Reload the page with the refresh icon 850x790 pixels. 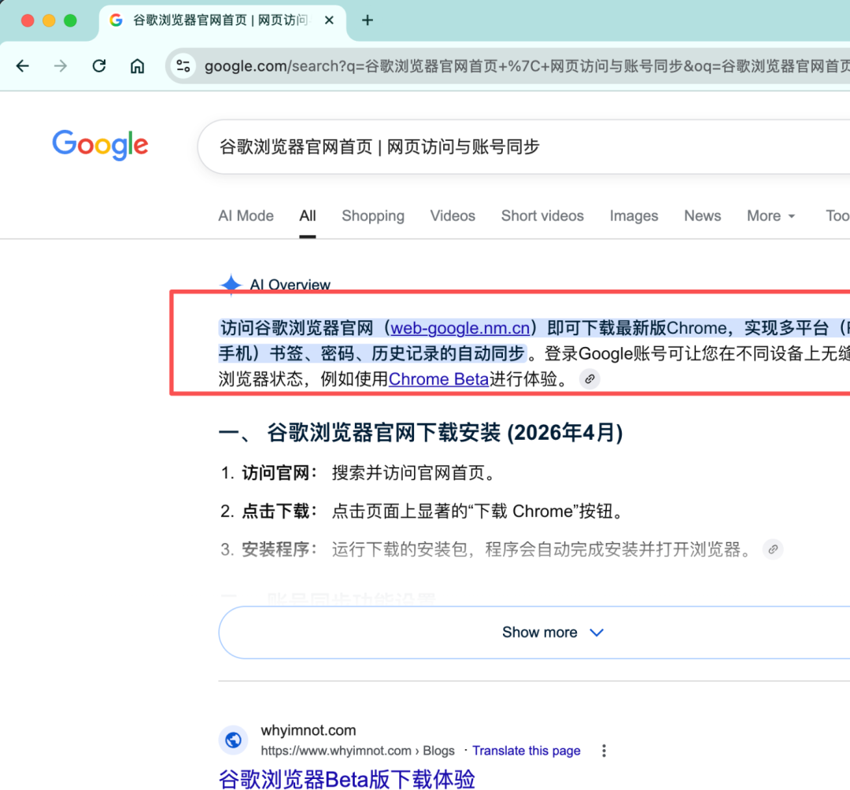point(99,66)
